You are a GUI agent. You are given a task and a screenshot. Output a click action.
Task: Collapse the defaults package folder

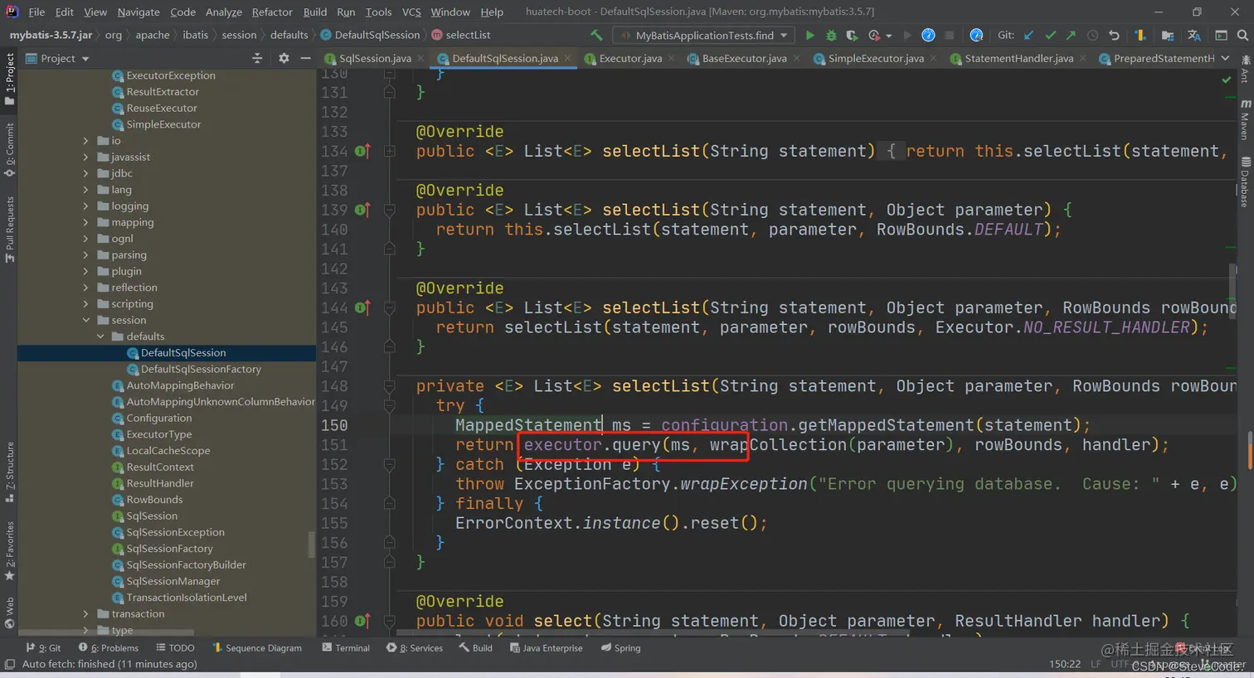tap(100, 337)
